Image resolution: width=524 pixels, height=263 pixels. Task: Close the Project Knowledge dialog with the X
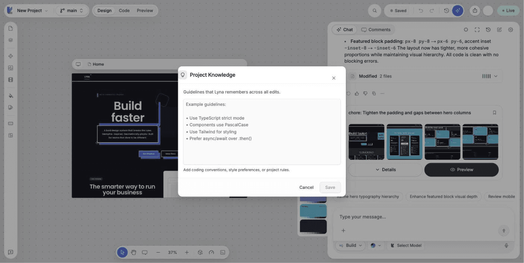coord(334,78)
